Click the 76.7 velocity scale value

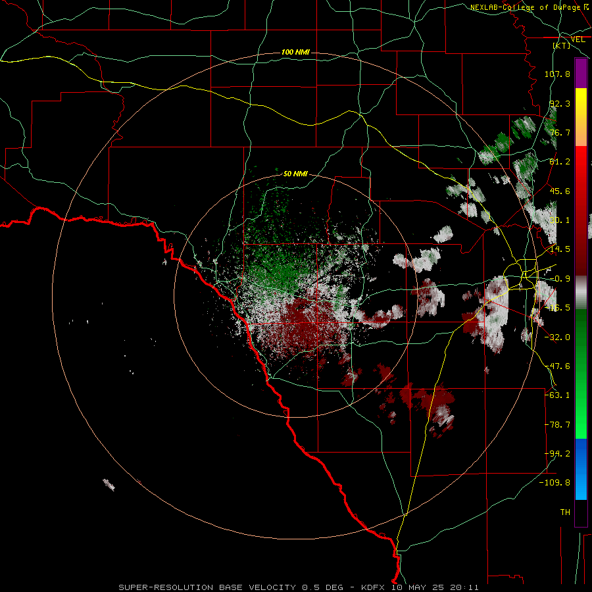560,132
